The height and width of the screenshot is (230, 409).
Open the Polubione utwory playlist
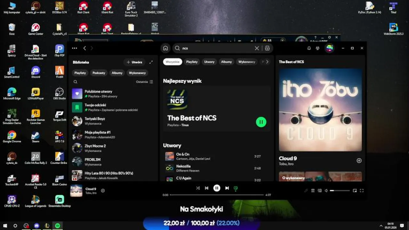point(113,94)
